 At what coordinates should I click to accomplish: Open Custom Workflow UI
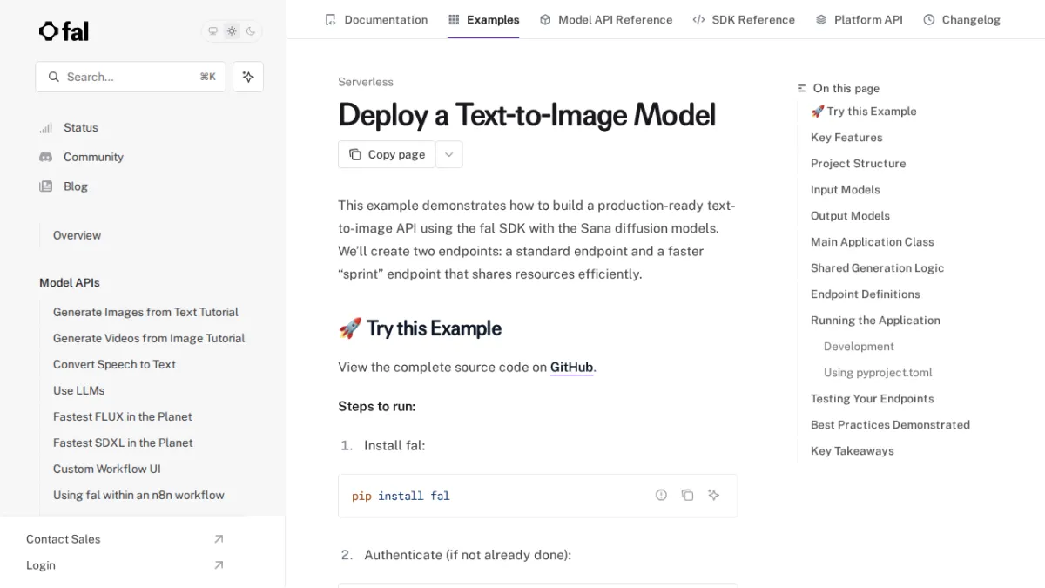pyautogui.click(x=107, y=469)
